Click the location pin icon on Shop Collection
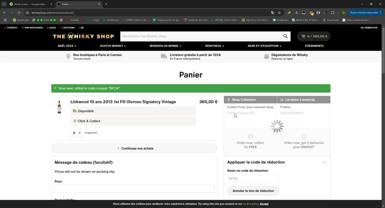 click(229, 100)
